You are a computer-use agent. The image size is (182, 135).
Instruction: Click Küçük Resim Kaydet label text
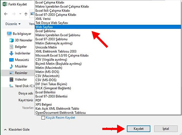pyautogui.click(x=60, y=118)
